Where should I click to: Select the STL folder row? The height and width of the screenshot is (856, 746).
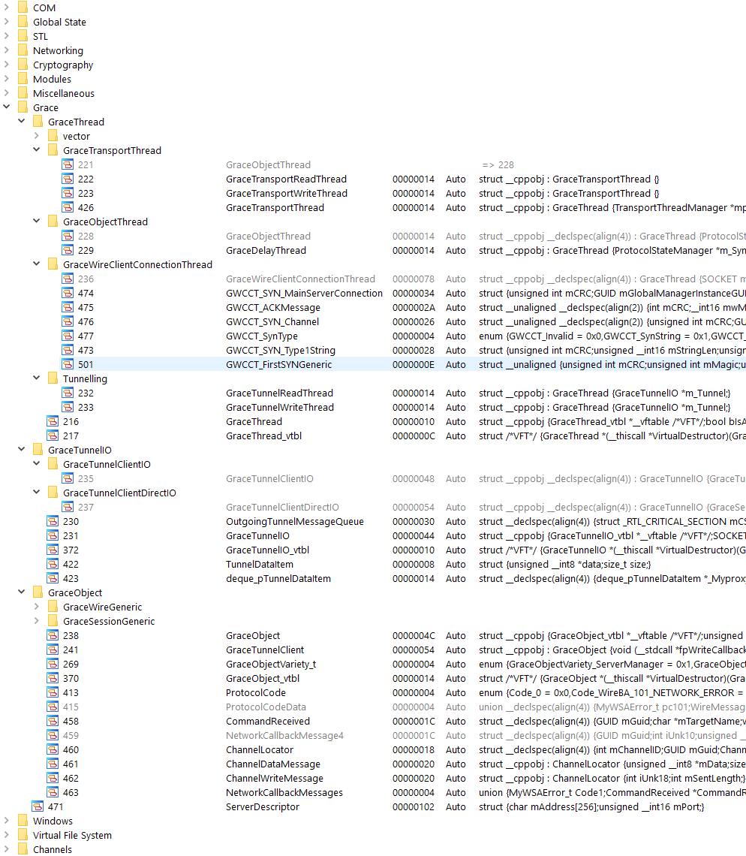point(41,37)
